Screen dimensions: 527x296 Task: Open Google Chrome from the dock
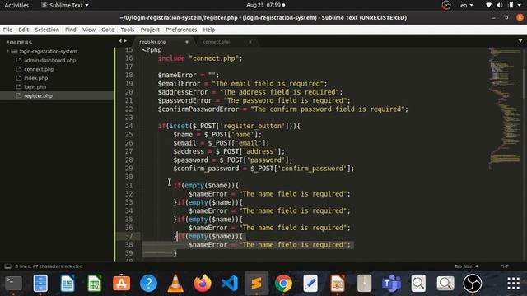(283, 283)
